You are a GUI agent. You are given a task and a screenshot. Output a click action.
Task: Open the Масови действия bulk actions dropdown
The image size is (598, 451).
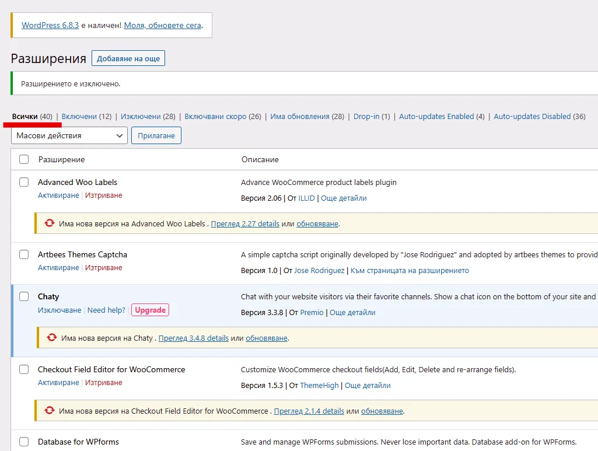(x=69, y=136)
